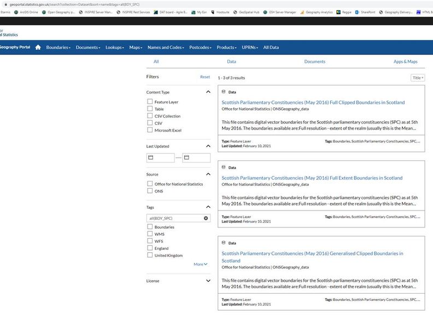Open the Maps menu
The width and height of the screenshot is (433, 315).
[136, 47]
